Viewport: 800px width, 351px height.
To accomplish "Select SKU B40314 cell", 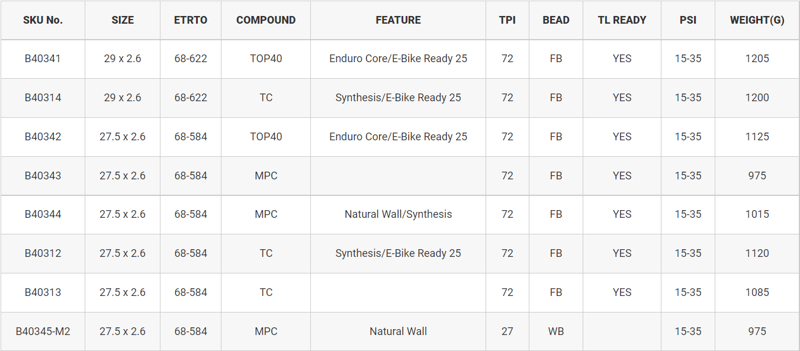I will pos(43,98).
